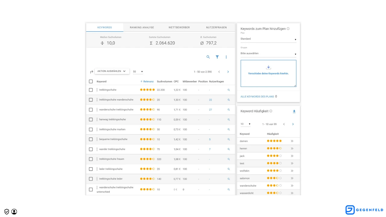Open the three-dot more options menu
The height and width of the screenshot is (217, 386).
click(226, 57)
